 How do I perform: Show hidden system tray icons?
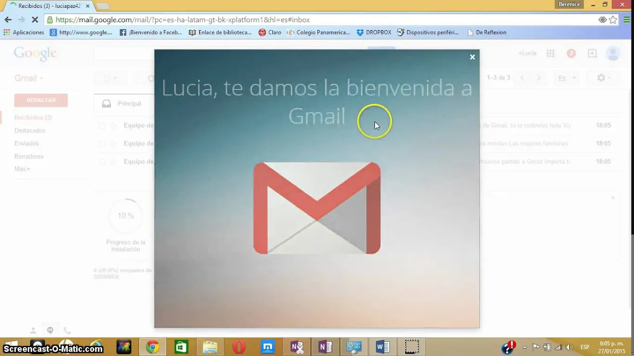525,347
